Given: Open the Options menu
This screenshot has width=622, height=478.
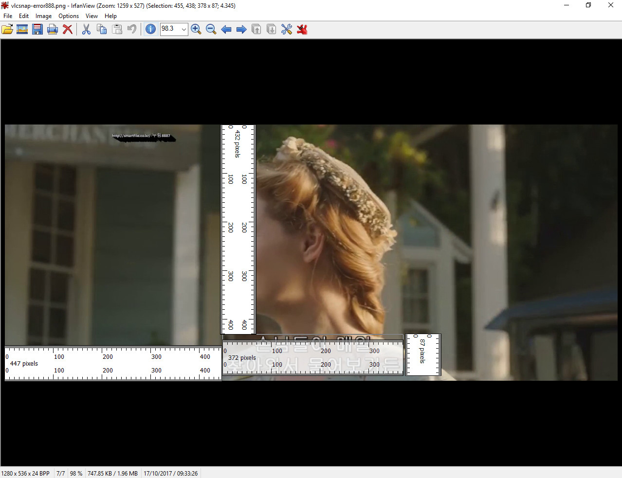Looking at the screenshot, I should (69, 16).
